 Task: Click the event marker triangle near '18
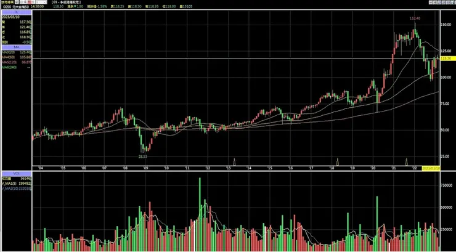click(337, 162)
